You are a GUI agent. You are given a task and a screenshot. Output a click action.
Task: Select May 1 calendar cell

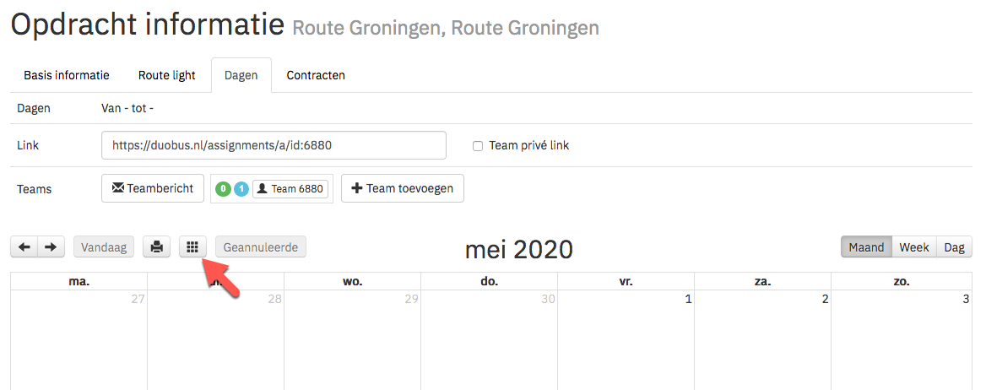(626, 339)
